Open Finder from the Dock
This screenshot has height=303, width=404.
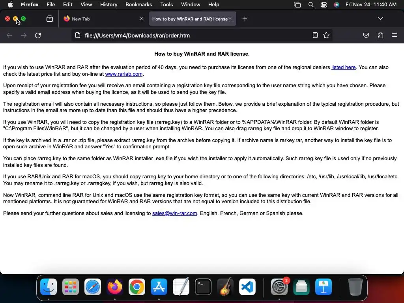pyautogui.click(x=49, y=286)
